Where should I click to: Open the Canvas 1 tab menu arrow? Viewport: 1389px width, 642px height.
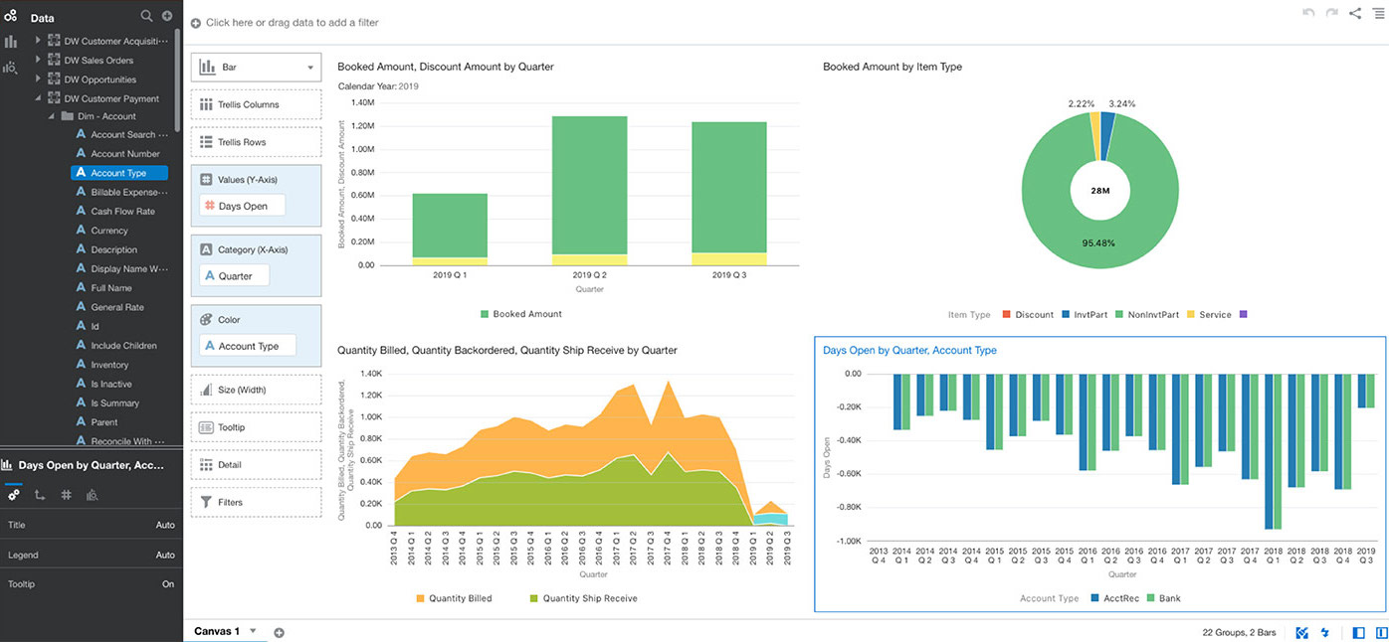[253, 631]
